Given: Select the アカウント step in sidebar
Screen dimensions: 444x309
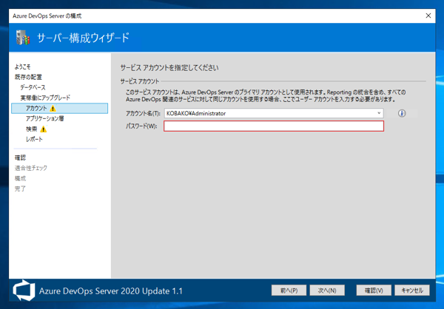Looking at the screenshot, I should coord(60,109).
